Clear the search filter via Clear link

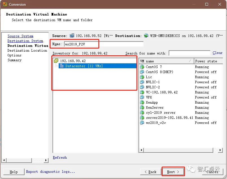[218, 53]
